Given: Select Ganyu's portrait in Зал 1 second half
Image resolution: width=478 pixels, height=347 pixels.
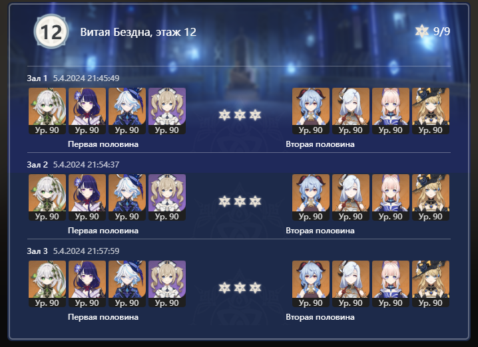Looking at the screenshot, I should [311, 111].
